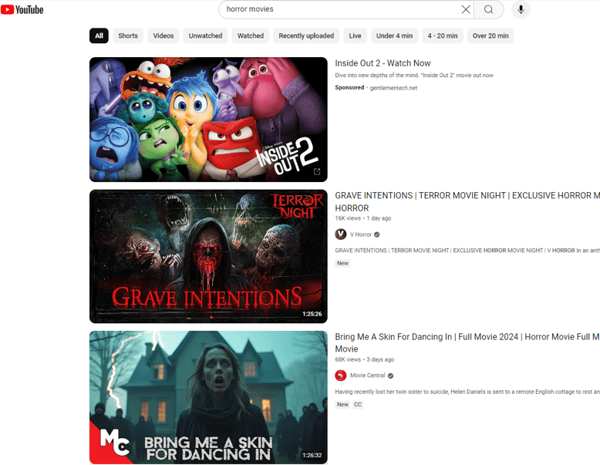Filter results by Shorts
The height and width of the screenshot is (465, 600).
coord(128,35)
